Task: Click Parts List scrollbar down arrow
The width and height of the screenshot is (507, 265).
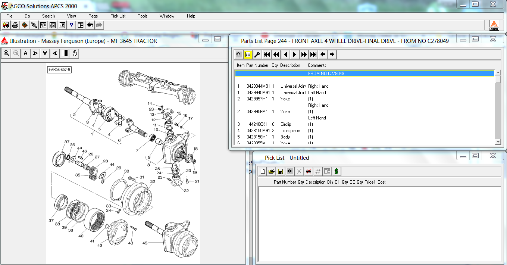Action: 498,142
